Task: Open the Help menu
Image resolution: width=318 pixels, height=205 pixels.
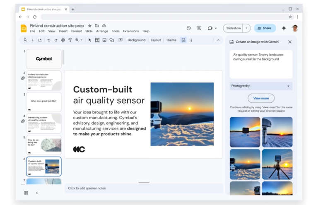Action: coord(146,31)
